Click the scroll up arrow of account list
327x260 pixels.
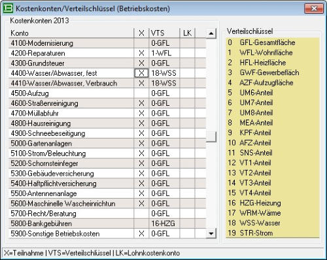point(211,33)
